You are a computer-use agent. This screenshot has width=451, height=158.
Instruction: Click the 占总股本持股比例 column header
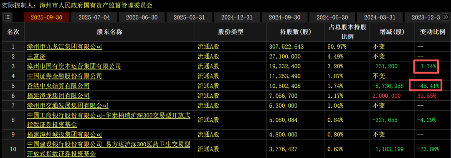pyautogui.click(x=348, y=32)
